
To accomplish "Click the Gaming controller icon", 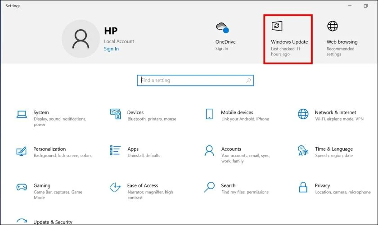I will pyautogui.click(x=22, y=187).
